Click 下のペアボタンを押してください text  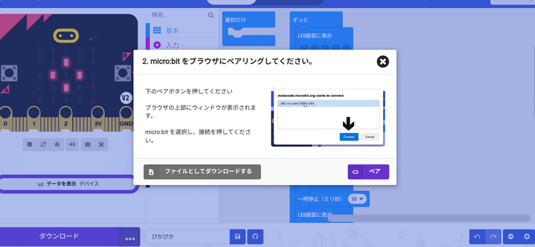pos(189,91)
